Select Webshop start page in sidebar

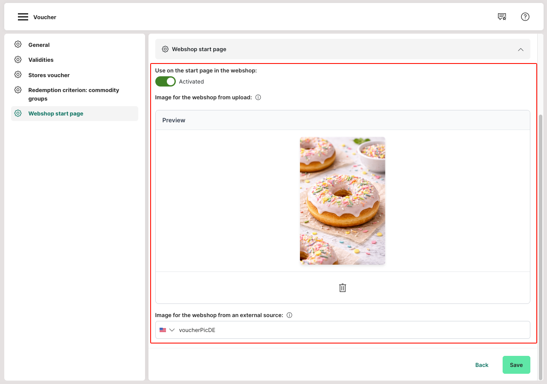55,113
